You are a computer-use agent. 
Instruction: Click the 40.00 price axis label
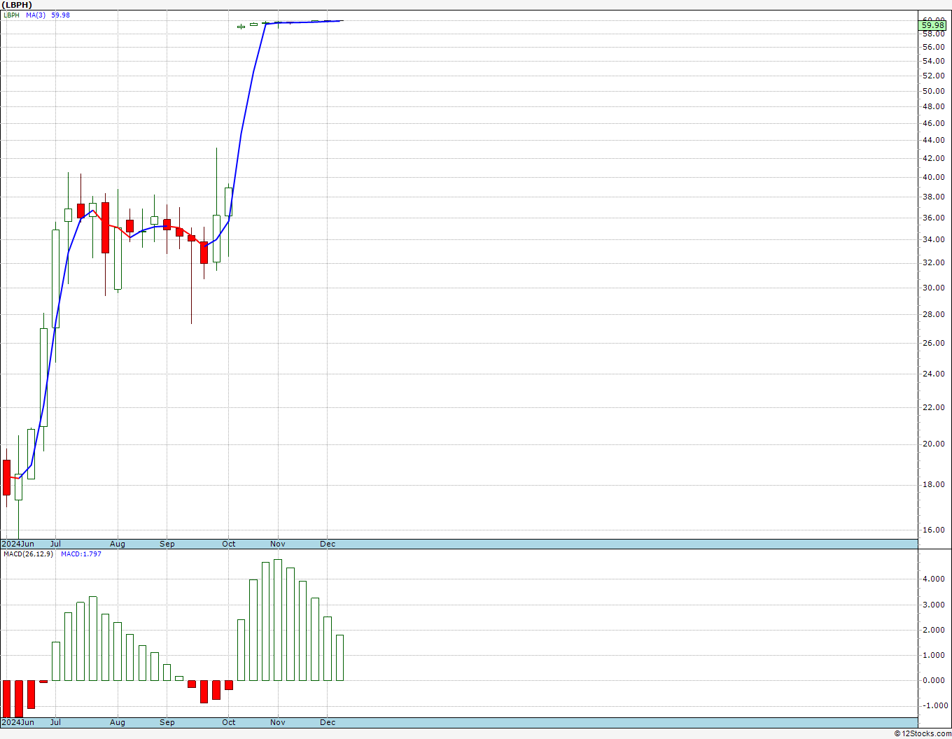[x=933, y=177]
